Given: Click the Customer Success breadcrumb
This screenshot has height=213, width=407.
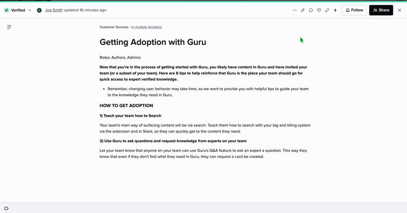Looking at the screenshot, I should tap(114, 27).
